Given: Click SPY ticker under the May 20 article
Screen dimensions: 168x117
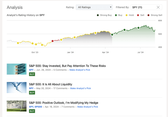Looking at the screenshot, I should pyautogui.click(x=31, y=88).
